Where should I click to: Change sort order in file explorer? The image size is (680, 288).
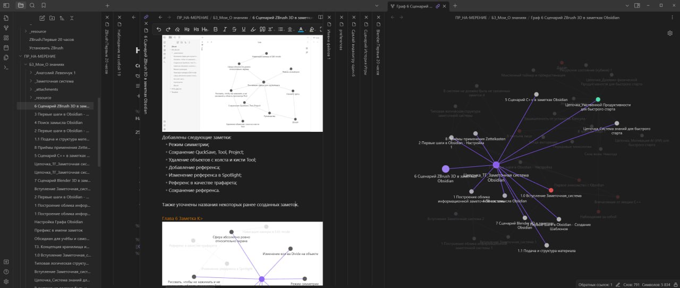coord(62,18)
